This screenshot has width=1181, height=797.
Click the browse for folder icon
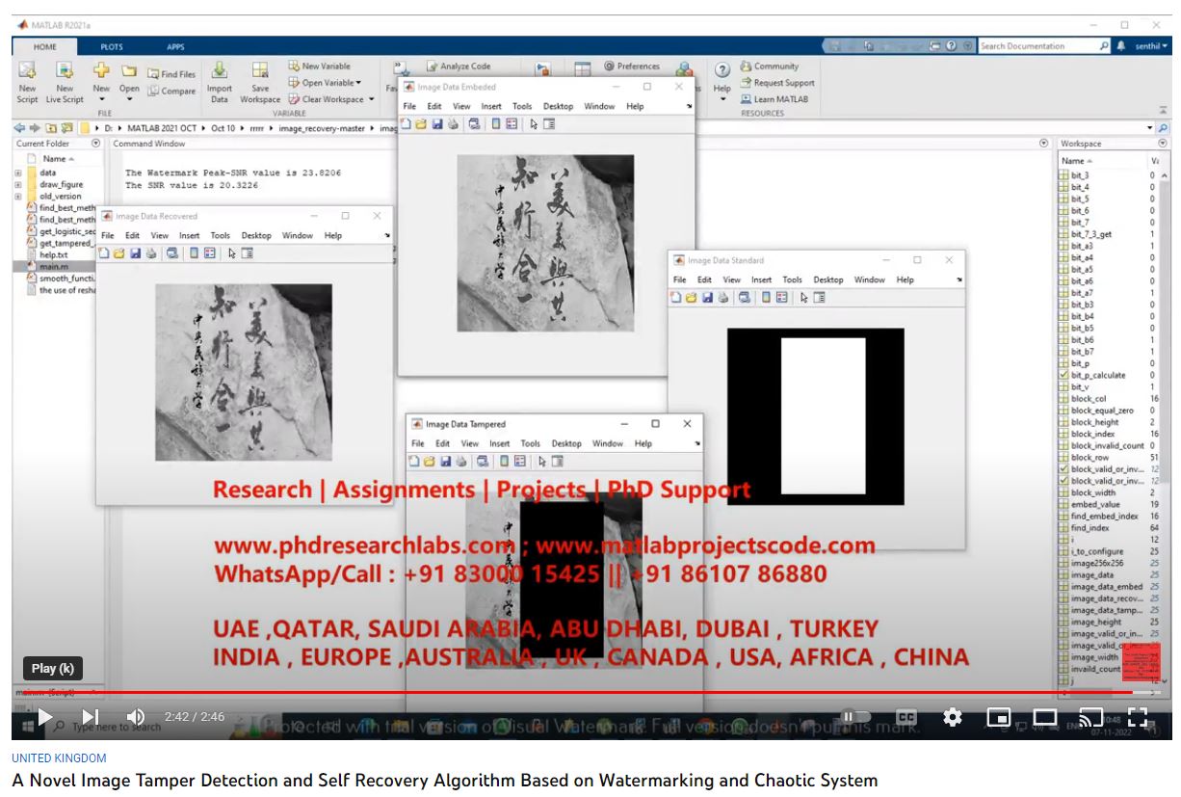click(66, 127)
